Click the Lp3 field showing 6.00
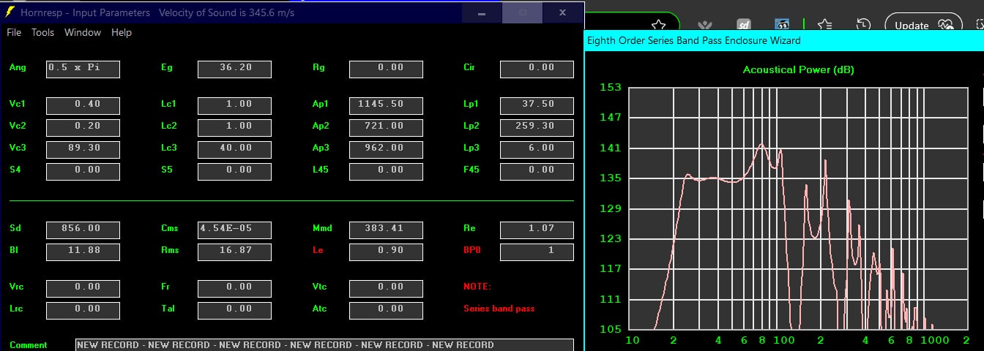 537,150
